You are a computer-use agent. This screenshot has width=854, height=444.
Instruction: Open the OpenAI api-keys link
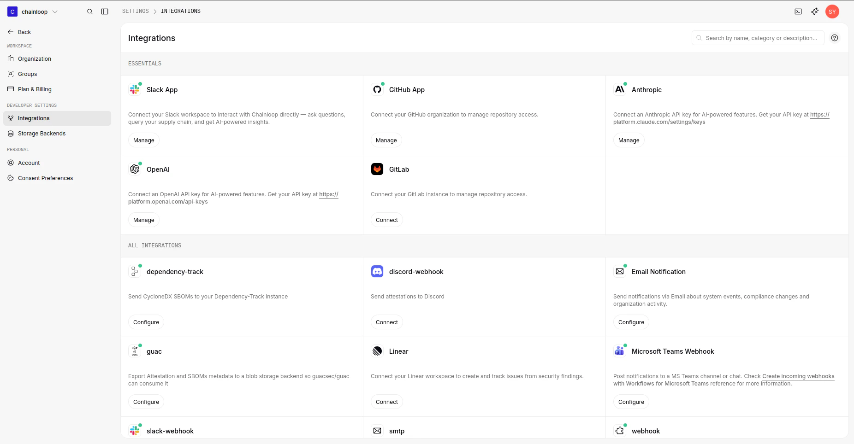click(329, 194)
